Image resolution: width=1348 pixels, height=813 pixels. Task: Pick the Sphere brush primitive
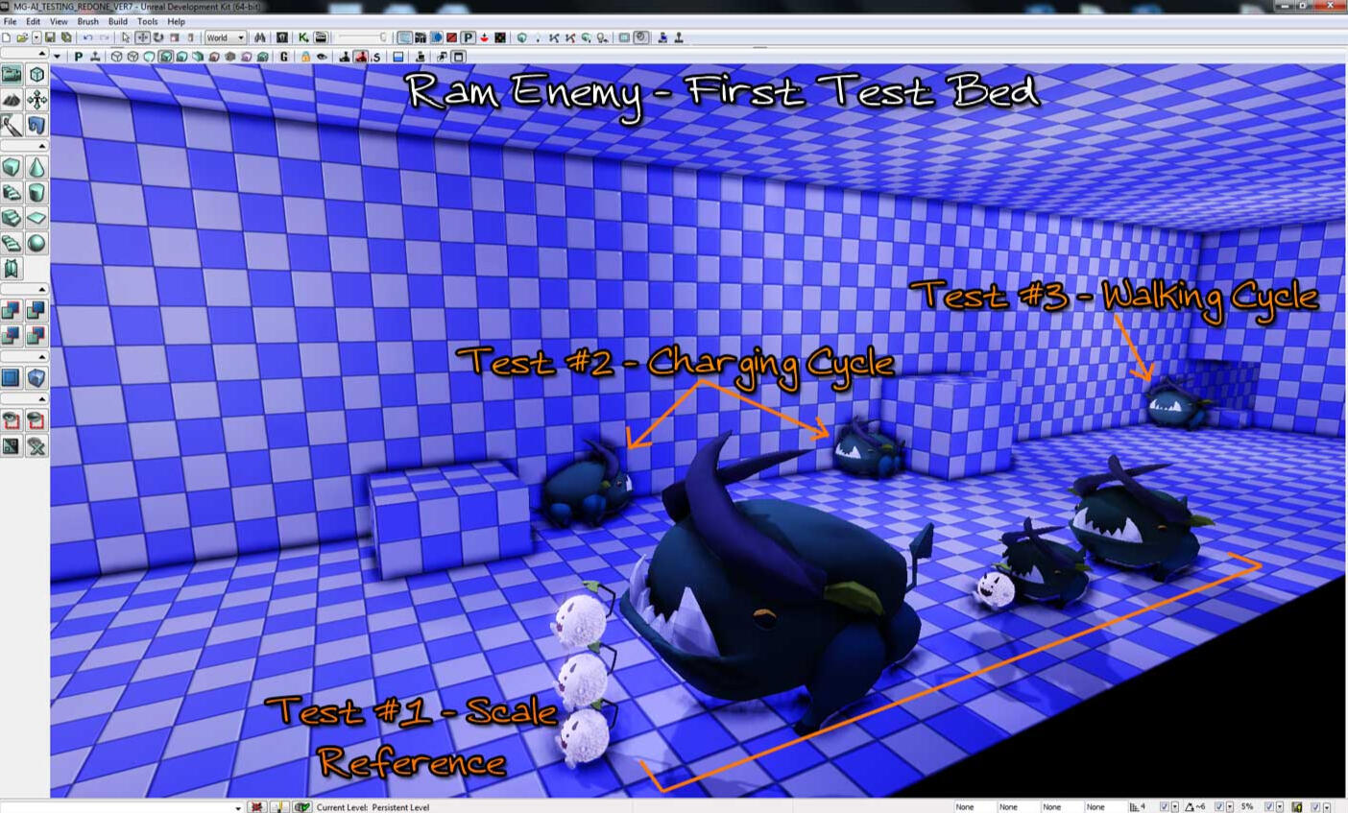tap(36, 243)
